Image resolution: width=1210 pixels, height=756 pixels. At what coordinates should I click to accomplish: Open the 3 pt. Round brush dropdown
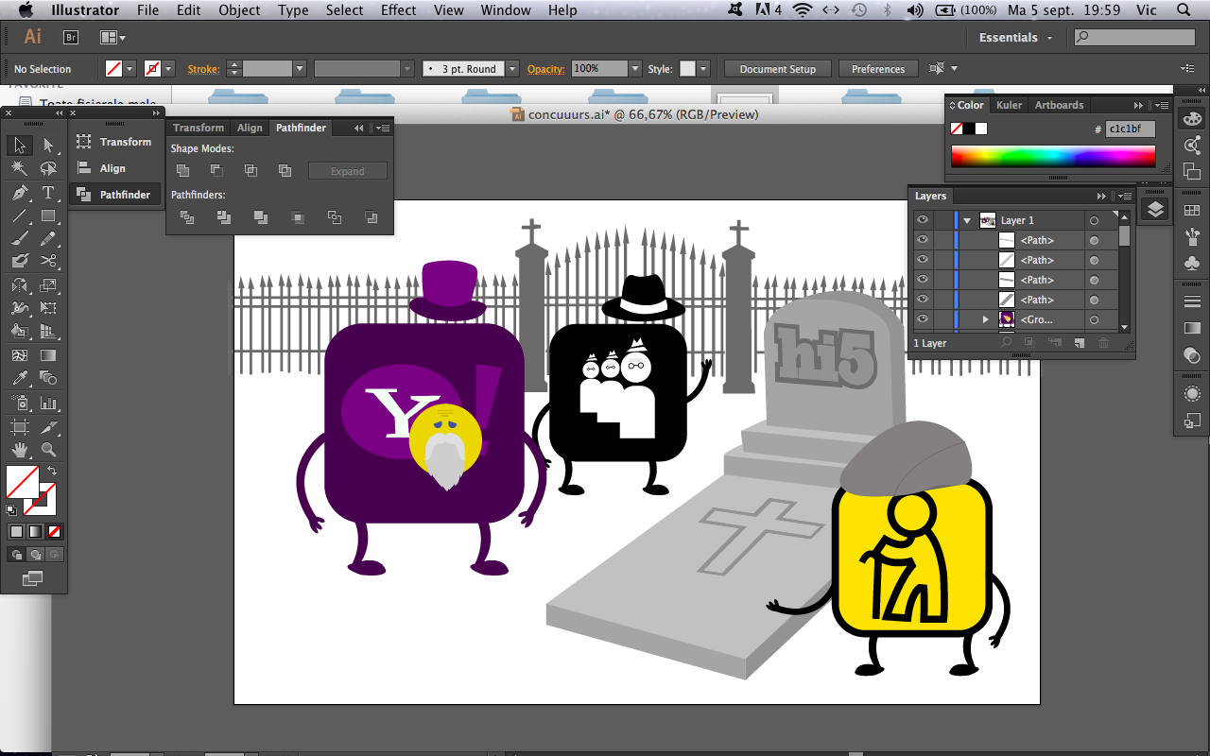(512, 69)
